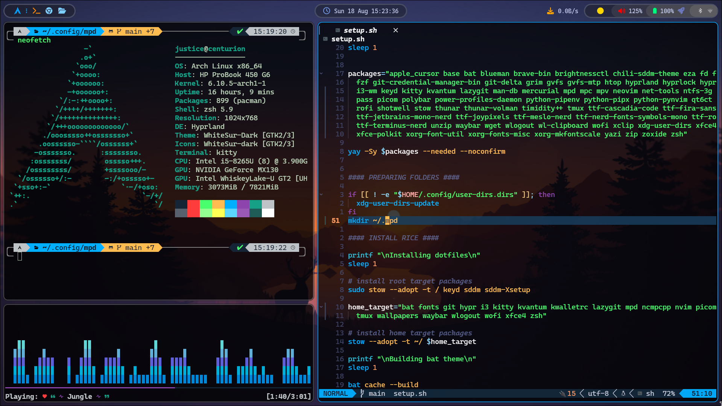Click the white color swatch in neofetch
The image size is (722, 406).
268,213
